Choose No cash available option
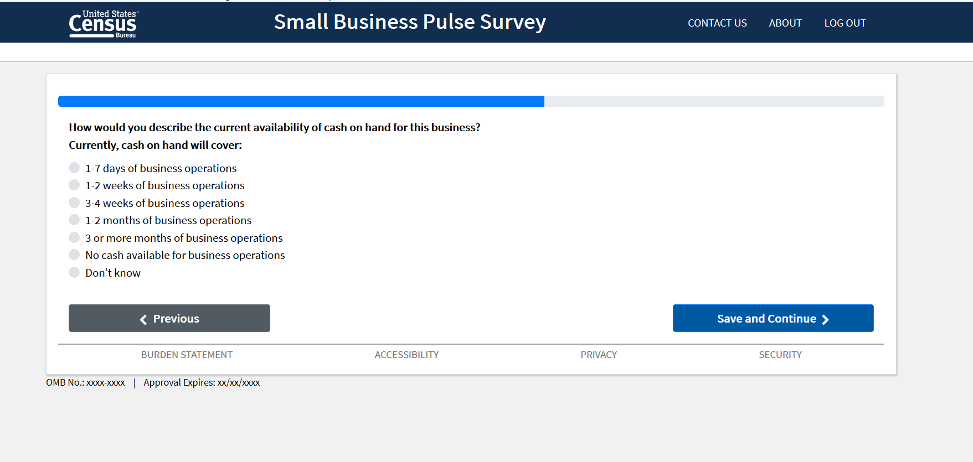Image resolution: width=973 pixels, height=462 pixels. click(x=74, y=255)
